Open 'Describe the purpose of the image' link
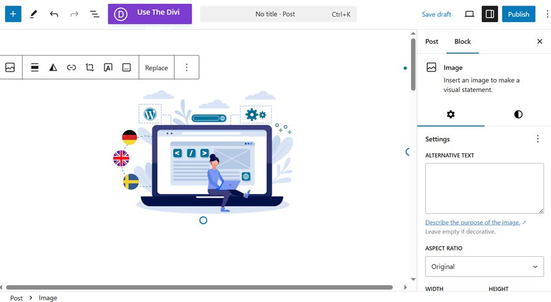Image resolution: width=551 pixels, height=302 pixels. [472, 222]
